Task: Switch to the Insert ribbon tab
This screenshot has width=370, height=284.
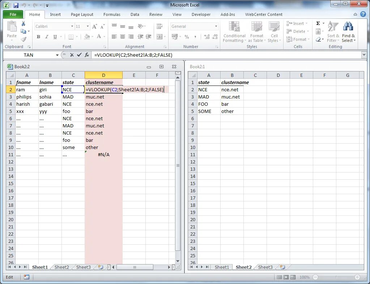Action: pos(55,14)
